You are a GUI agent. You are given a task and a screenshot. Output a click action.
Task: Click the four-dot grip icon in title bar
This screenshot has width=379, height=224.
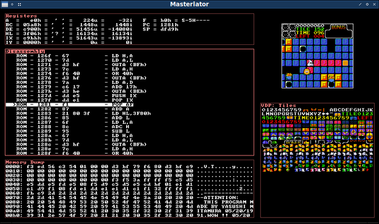(x=19, y=4)
